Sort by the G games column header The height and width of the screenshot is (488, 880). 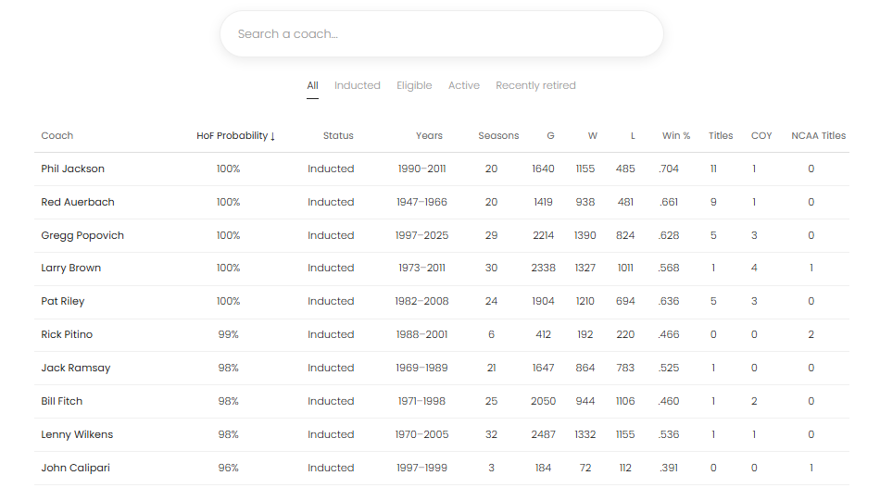click(x=550, y=135)
